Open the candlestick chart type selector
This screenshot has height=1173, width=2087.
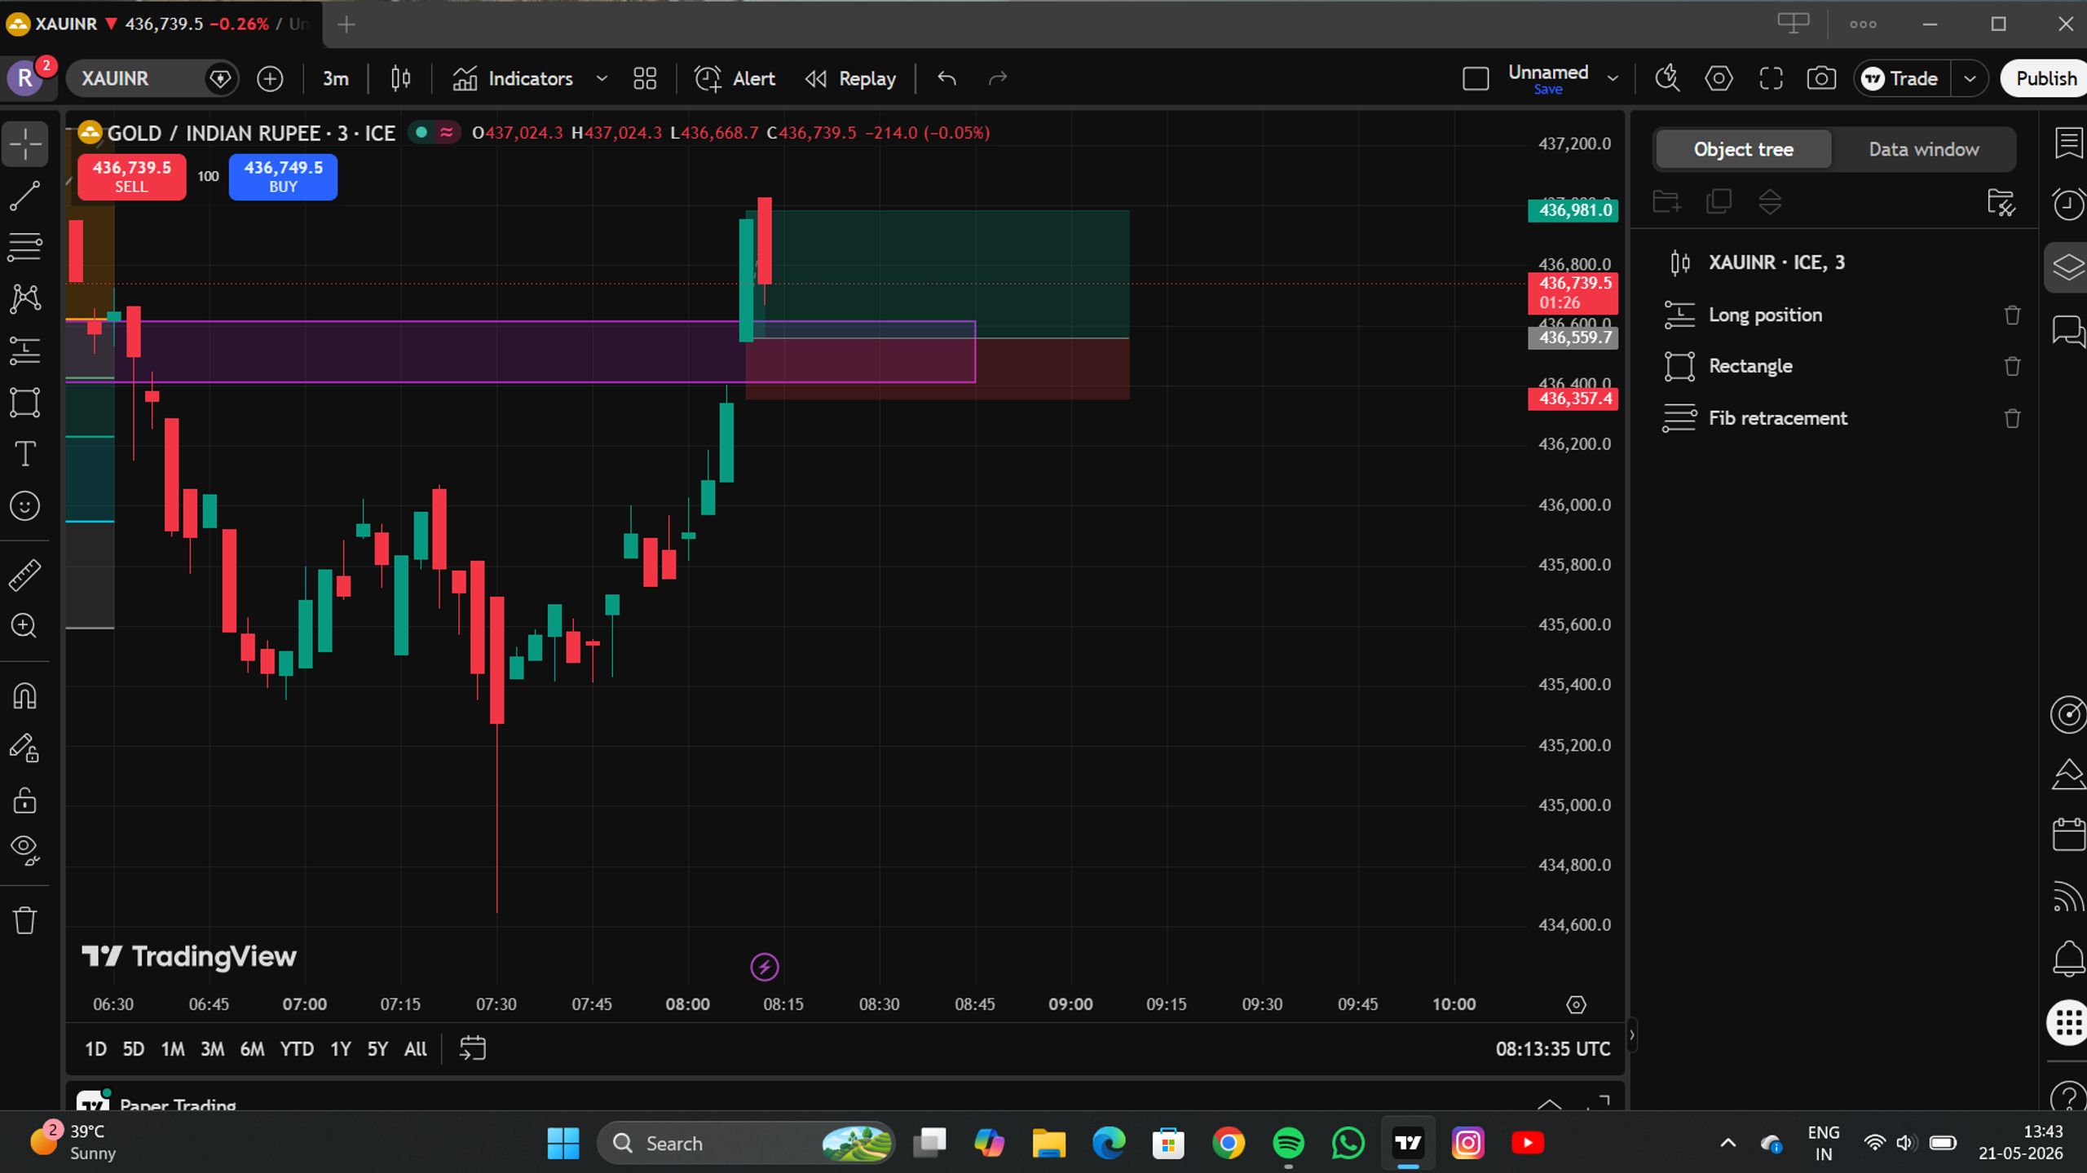coord(400,78)
